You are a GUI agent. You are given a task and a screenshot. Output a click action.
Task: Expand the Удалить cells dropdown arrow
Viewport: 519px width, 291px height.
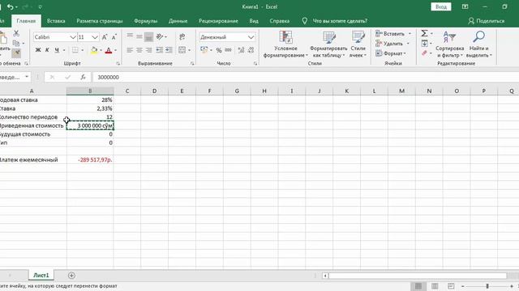[408, 44]
